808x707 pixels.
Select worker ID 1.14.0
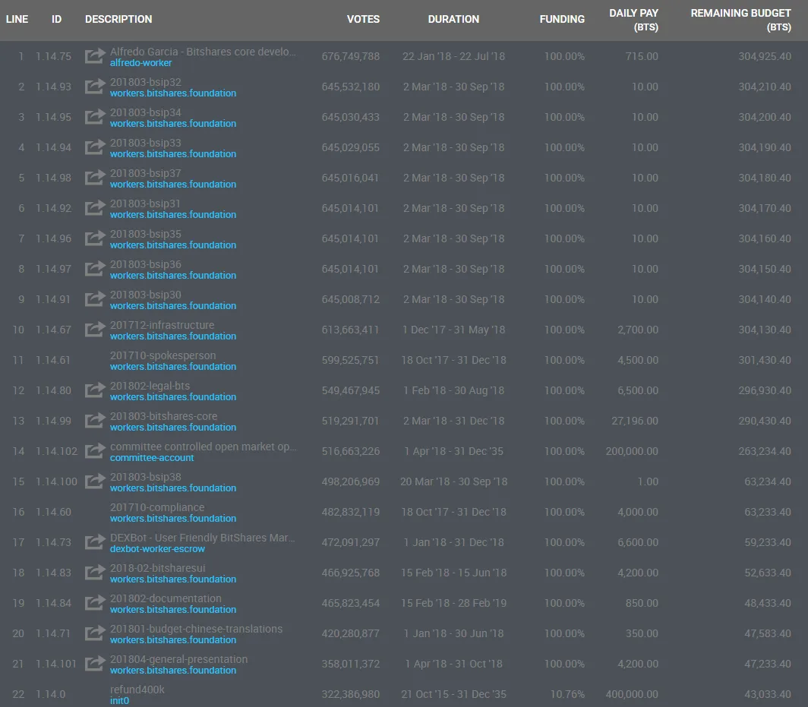point(50,695)
